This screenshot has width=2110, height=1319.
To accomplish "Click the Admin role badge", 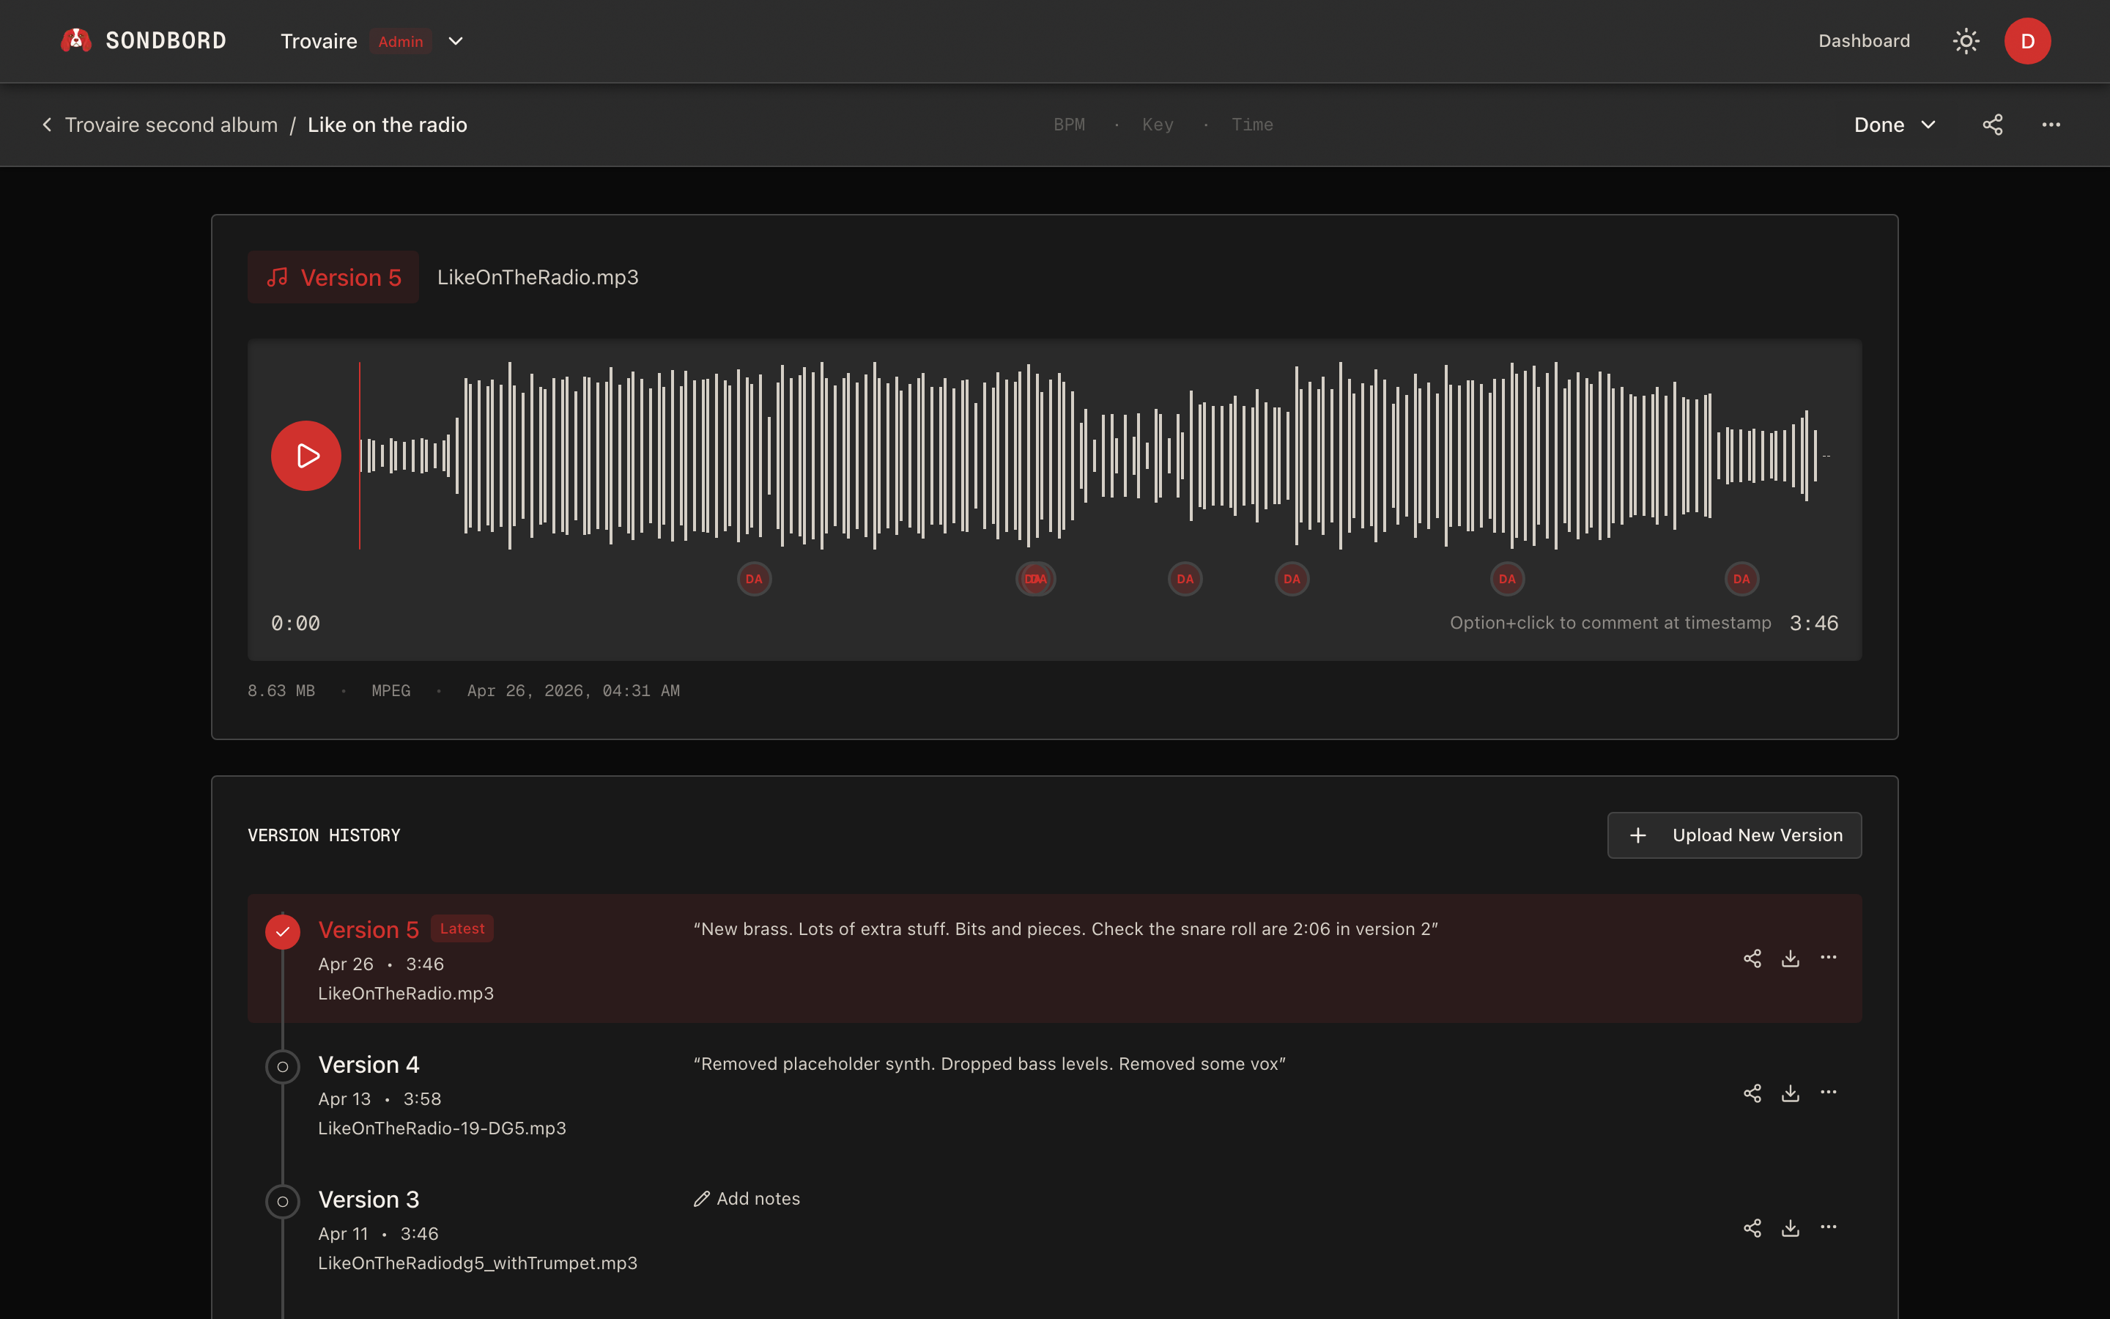I will pos(400,41).
